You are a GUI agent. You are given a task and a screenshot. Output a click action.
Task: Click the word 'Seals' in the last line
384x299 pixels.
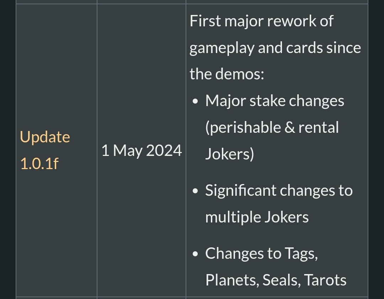click(281, 280)
